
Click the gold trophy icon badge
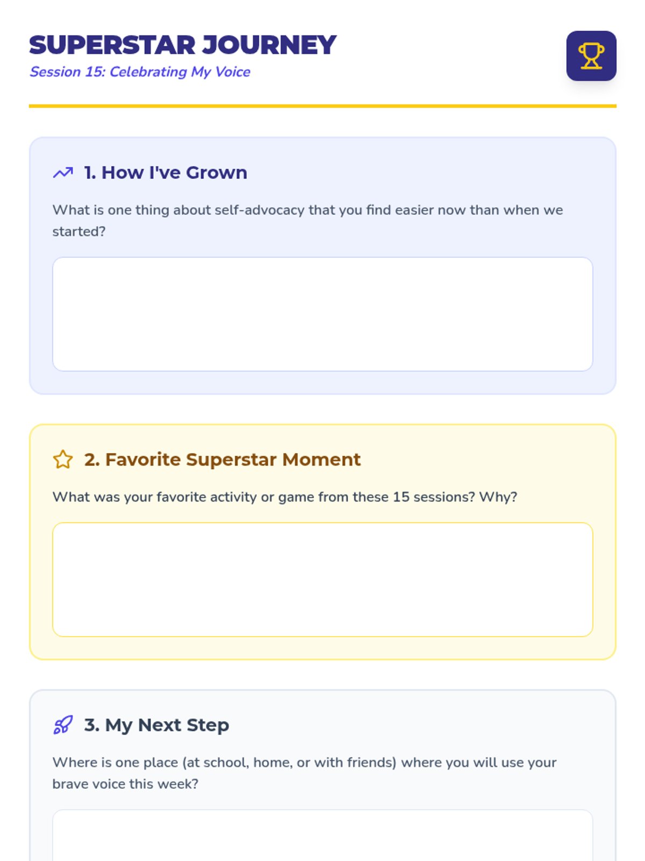(591, 56)
